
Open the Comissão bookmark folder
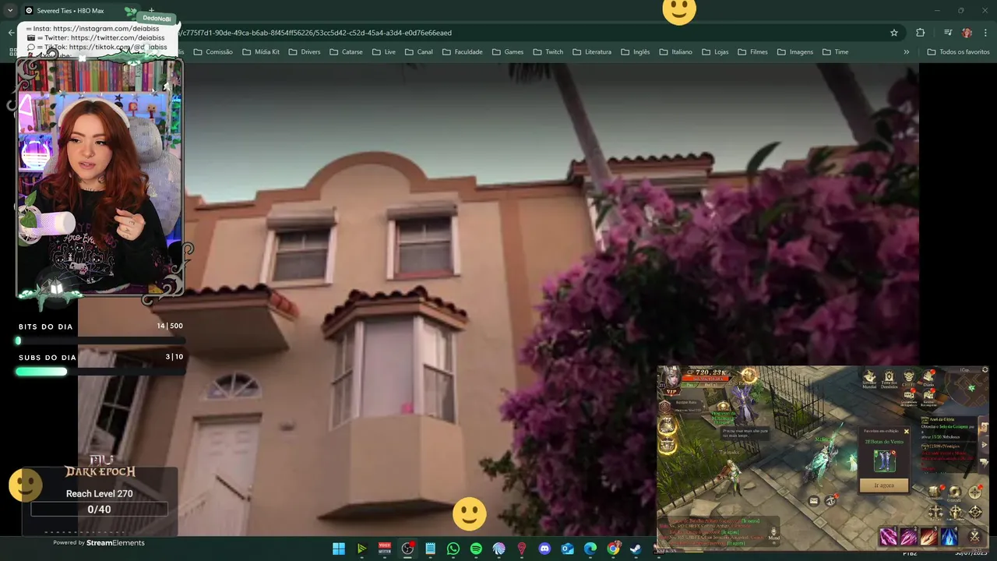(x=213, y=52)
